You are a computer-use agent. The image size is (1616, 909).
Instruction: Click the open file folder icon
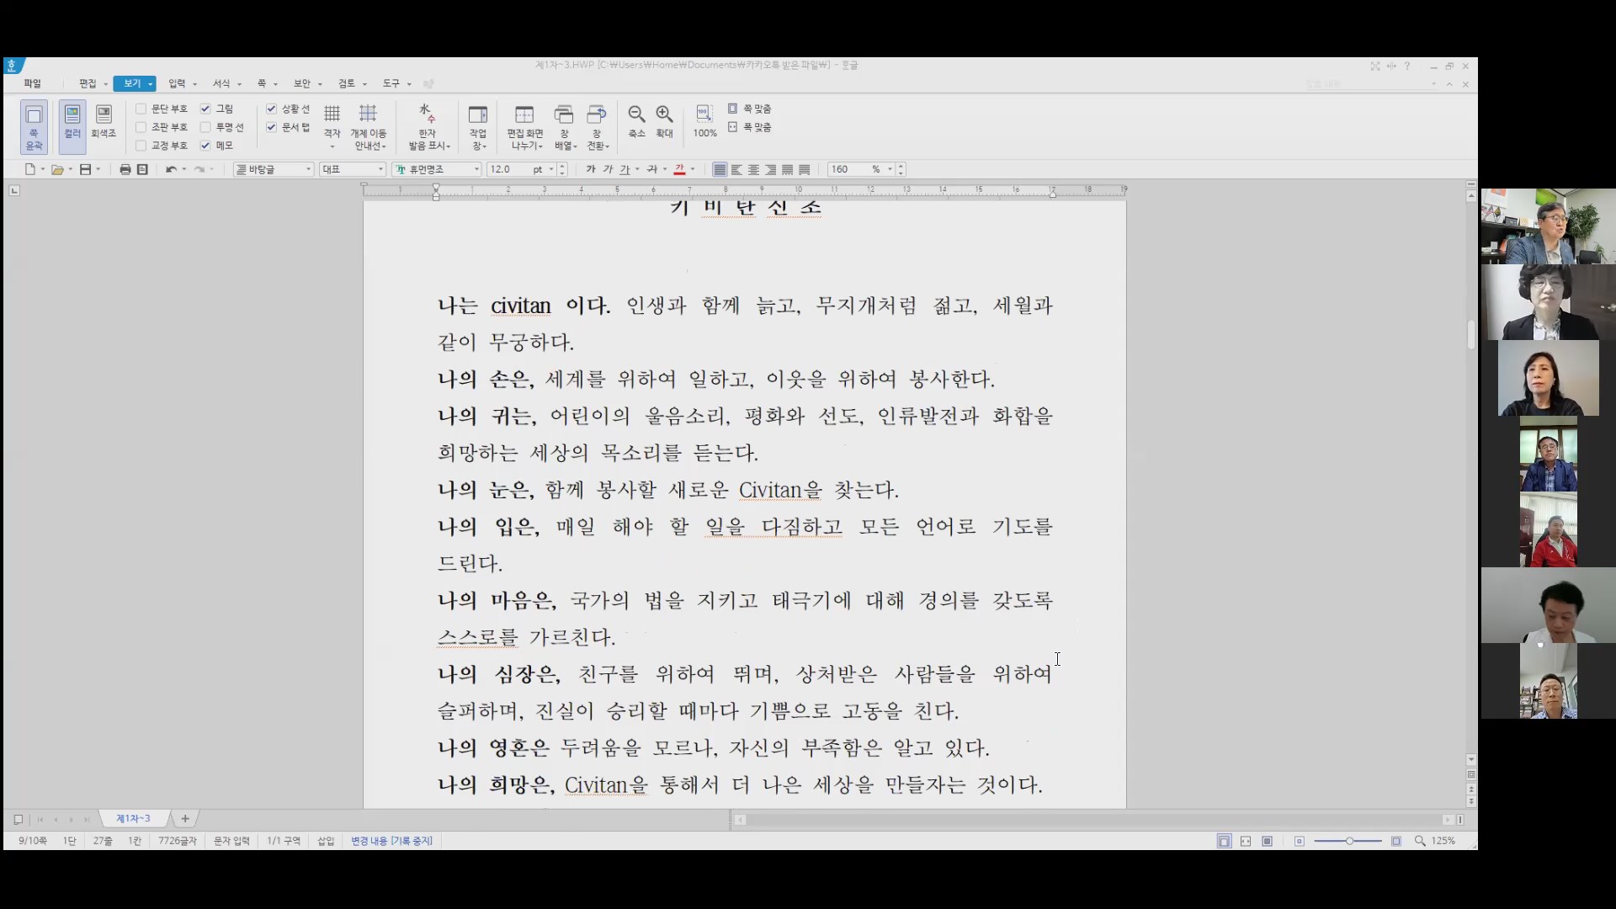click(x=57, y=169)
